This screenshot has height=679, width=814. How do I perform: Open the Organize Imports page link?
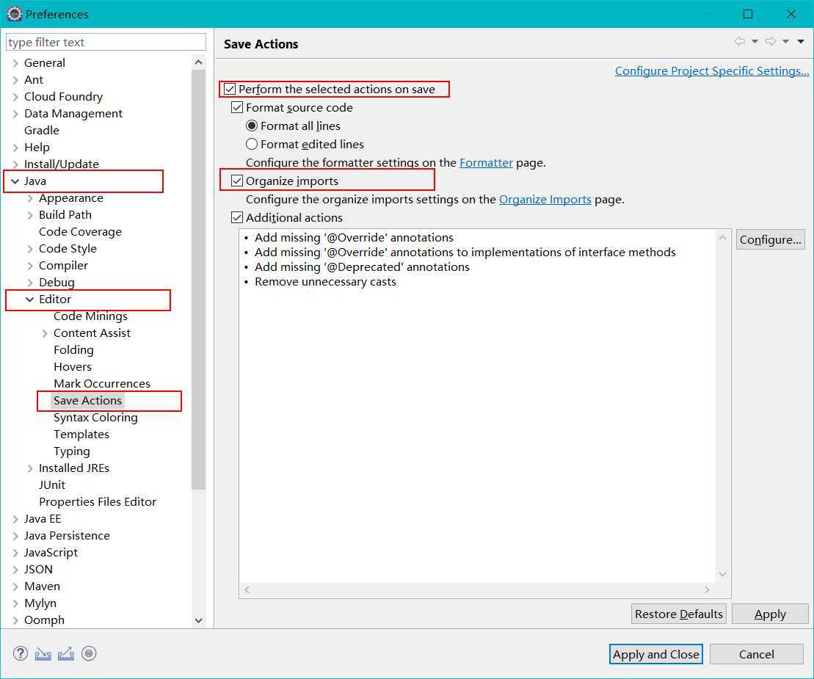[x=545, y=200]
